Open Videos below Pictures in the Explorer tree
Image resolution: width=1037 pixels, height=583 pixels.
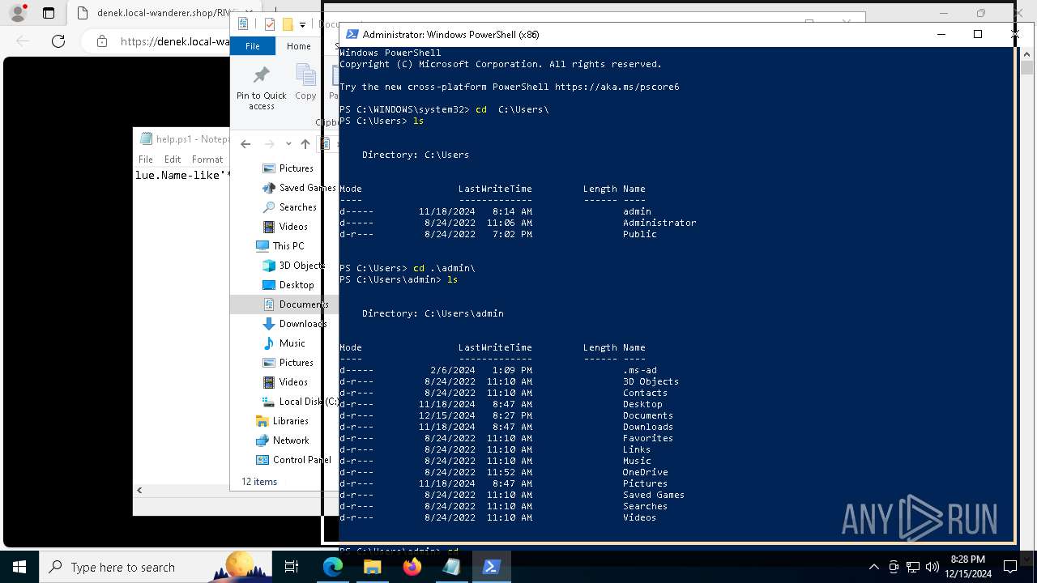[285, 382]
